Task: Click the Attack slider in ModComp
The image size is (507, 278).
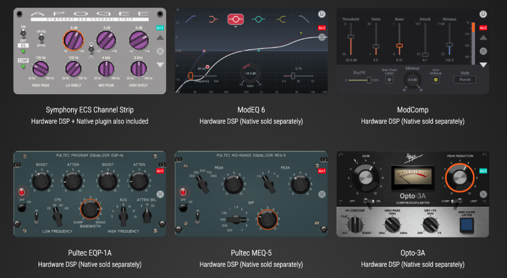Action: pos(425,40)
